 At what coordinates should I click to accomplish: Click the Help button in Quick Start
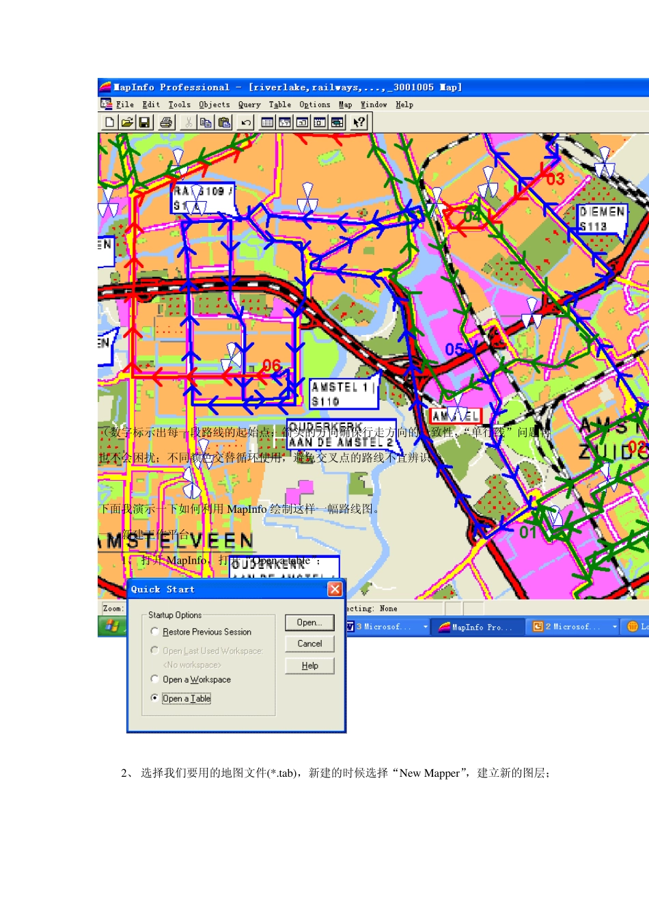(x=309, y=665)
